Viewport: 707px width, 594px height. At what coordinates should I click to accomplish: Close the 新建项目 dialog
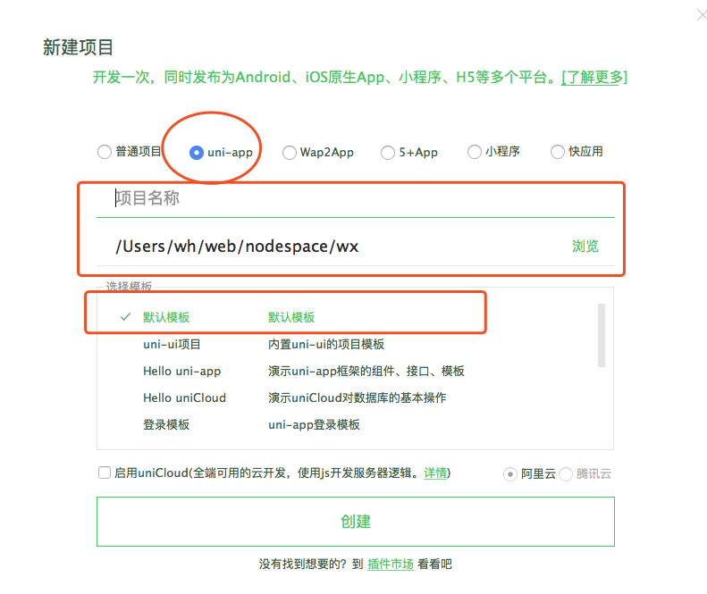702,15
